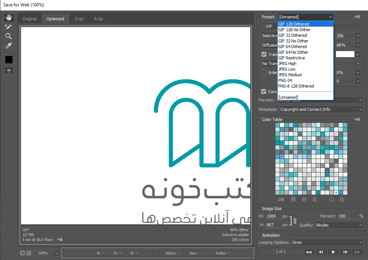Toggle the Convert to sRGB checkbox
368x260 pixels.
click(x=264, y=91)
